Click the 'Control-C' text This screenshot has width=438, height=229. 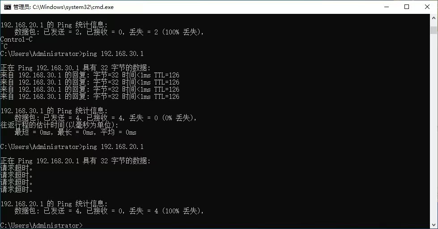click(x=17, y=39)
